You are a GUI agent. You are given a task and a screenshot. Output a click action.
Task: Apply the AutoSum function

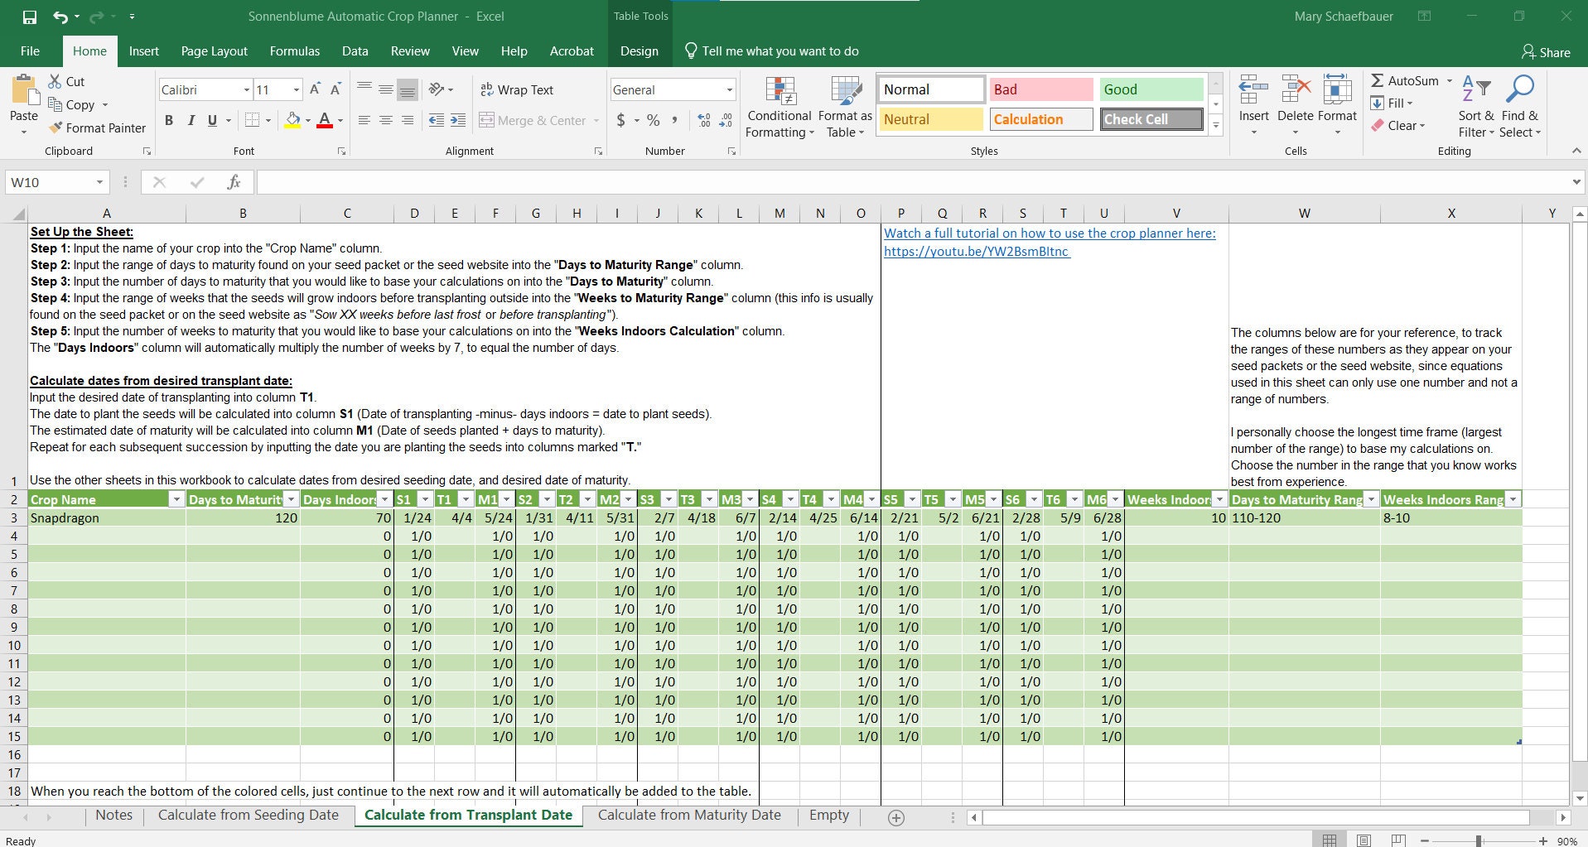coord(1407,80)
